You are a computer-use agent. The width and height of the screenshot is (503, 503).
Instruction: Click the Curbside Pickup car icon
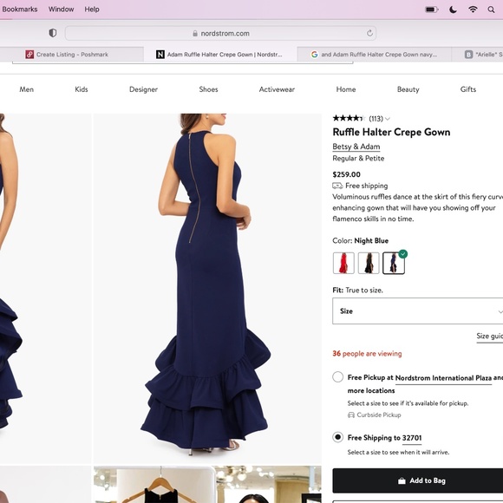351,415
